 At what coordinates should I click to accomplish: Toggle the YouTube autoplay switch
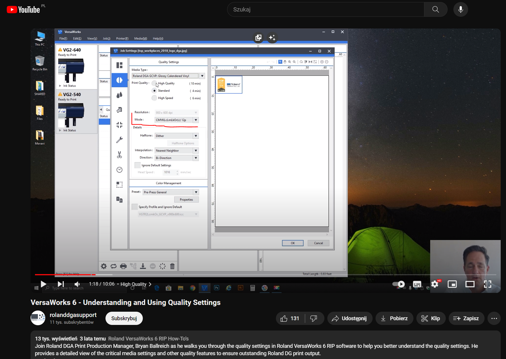399,284
